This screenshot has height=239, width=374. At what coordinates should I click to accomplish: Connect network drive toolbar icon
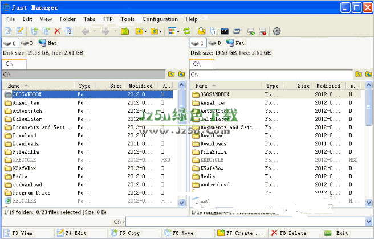point(251,31)
